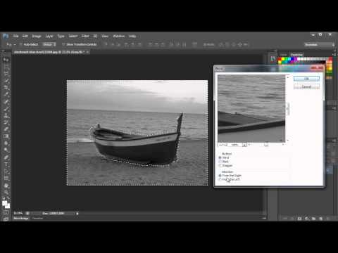The width and height of the screenshot is (338, 253).
Task: Select the Rectangle shape tool
Action: pos(6,178)
